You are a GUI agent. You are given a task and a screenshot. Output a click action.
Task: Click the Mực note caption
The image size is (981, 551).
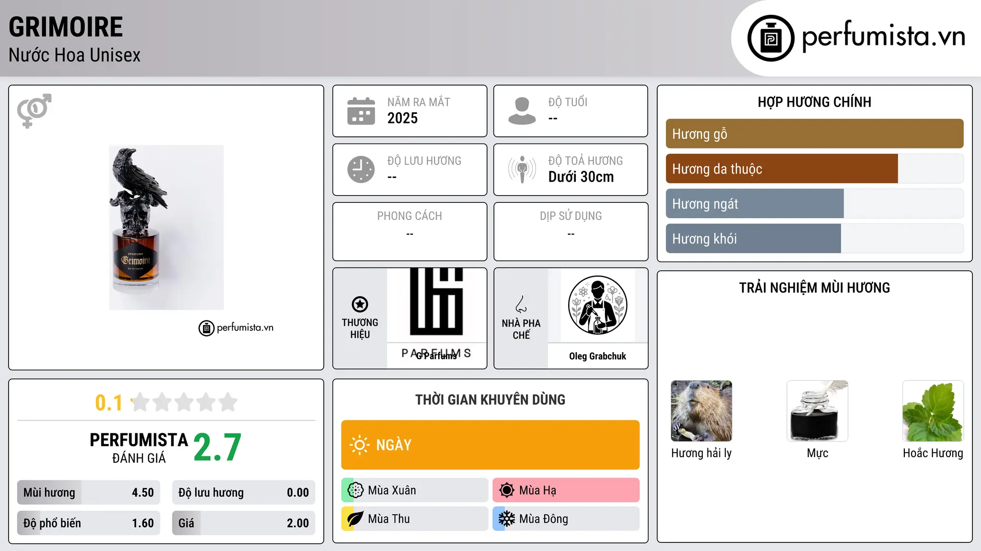[x=817, y=453]
